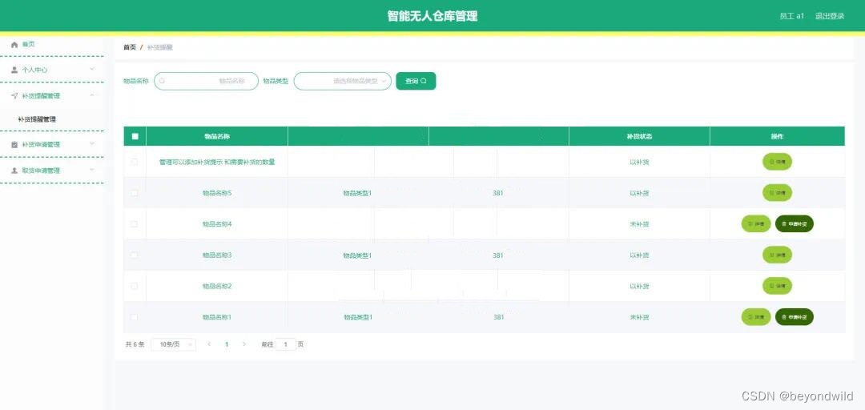
Task: Click 物品名称4 cell text
Action: tap(217, 224)
